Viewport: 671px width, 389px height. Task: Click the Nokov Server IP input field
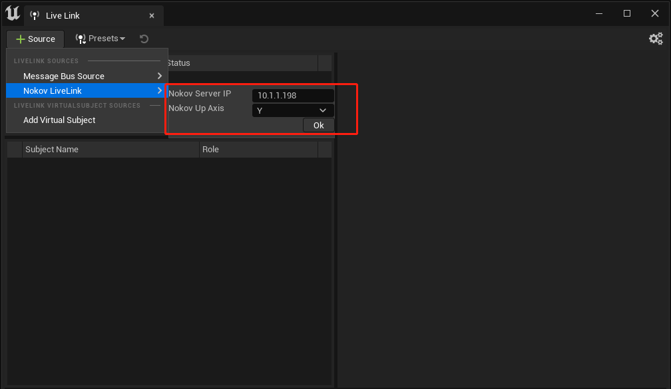point(293,95)
